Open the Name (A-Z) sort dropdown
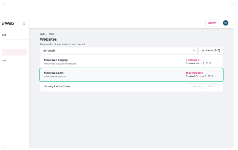The height and width of the screenshot is (150, 238). 211,51
